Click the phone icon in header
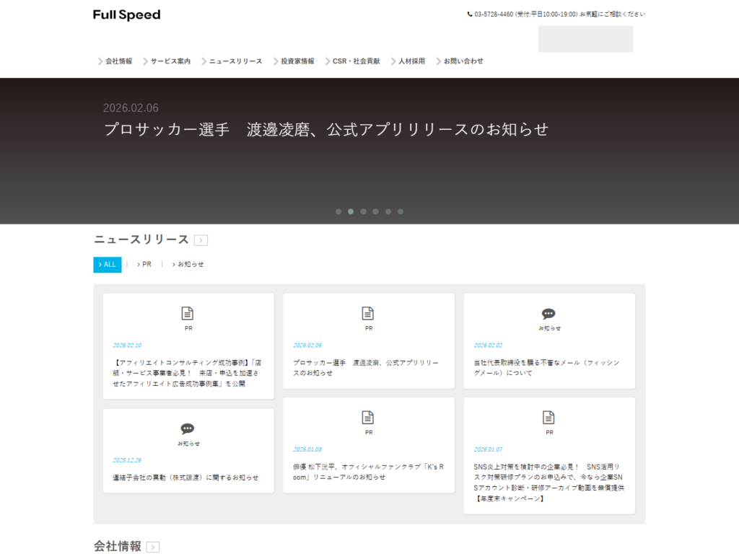This screenshot has height=554, width=739. (470, 14)
